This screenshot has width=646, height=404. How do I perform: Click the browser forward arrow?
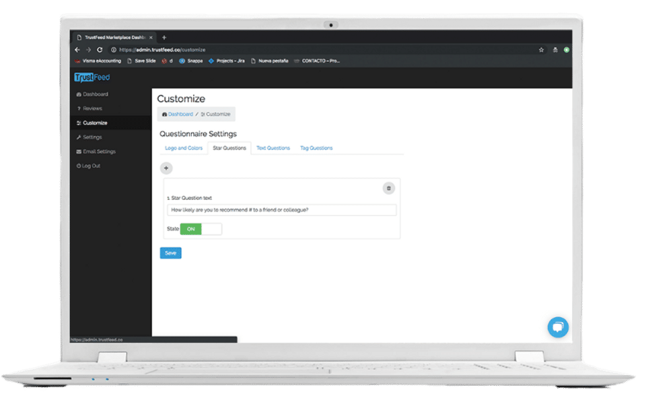[x=88, y=49]
